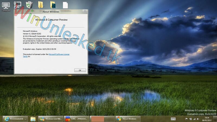The width and height of the screenshot is (217, 122).
Task: Close the About Windows dialog
Action: (x=85, y=11)
